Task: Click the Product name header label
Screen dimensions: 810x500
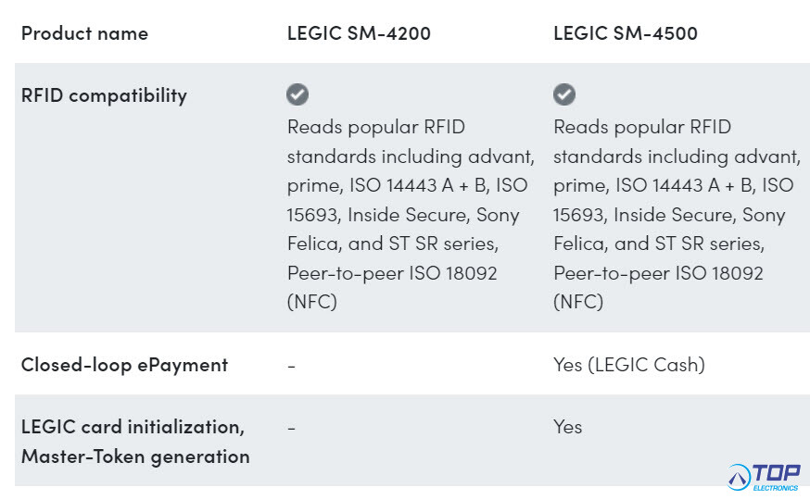Action: (x=84, y=33)
